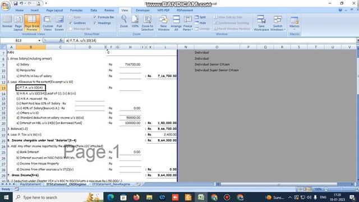Toggle the Gridlines checkbox
This screenshot has height=202, width=359.
[x=71, y=23]
